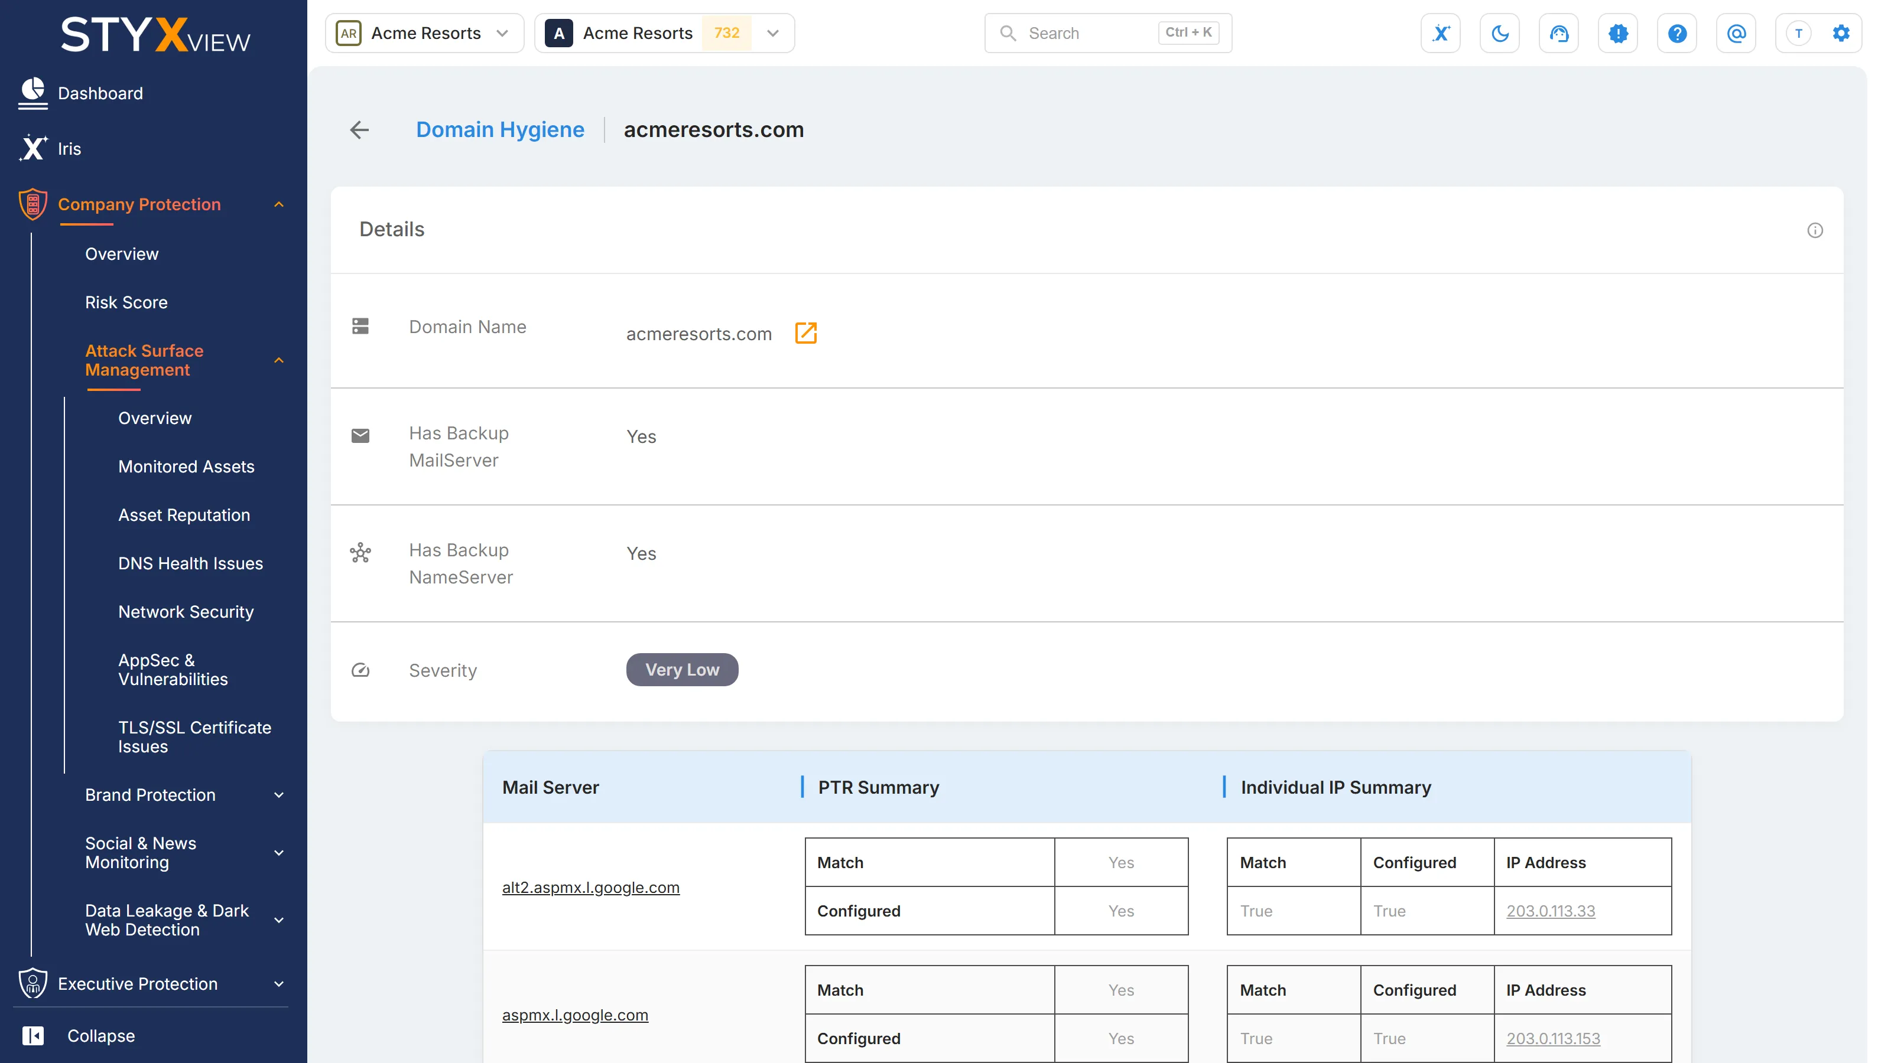This screenshot has height=1063, width=1891.
Task: Open the Dashboard icon in sidebar
Action: click(x=33, y=93)
